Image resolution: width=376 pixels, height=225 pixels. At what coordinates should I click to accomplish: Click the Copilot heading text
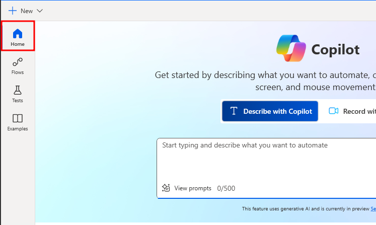point(335,50)
